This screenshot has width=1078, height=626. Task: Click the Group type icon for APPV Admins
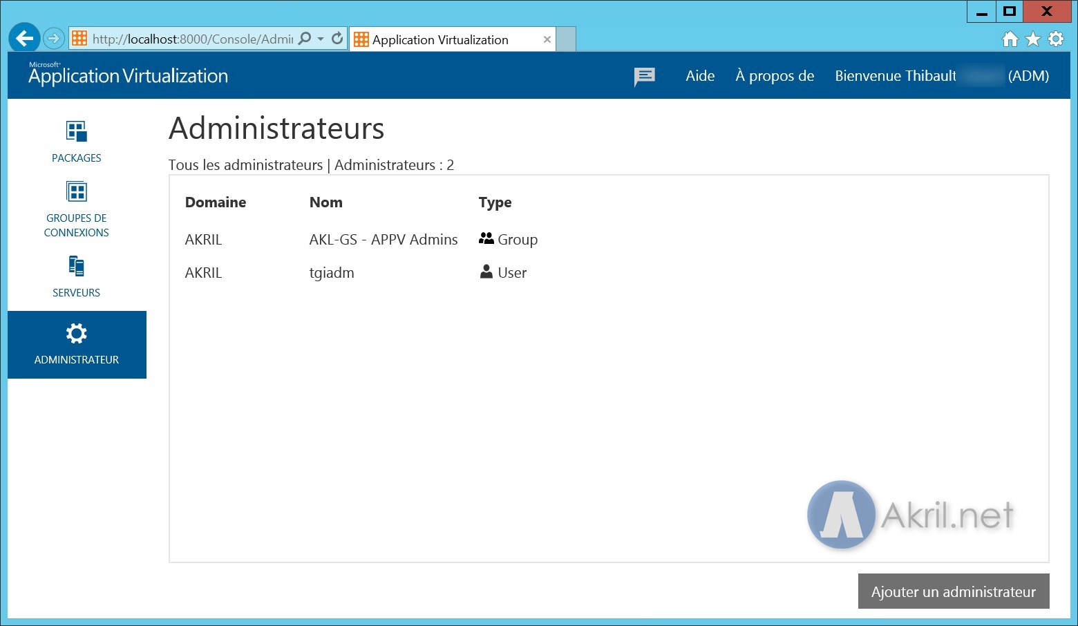[x=486, y=238]
